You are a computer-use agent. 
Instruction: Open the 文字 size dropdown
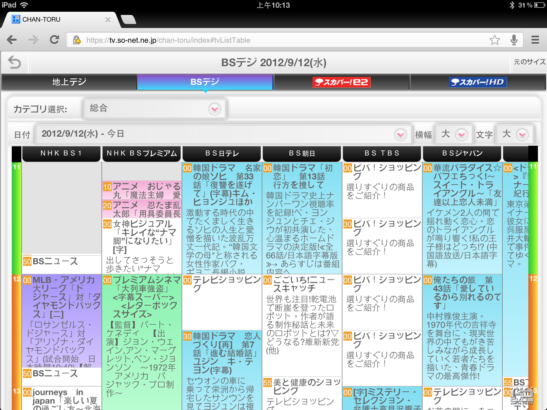[514, 134]
